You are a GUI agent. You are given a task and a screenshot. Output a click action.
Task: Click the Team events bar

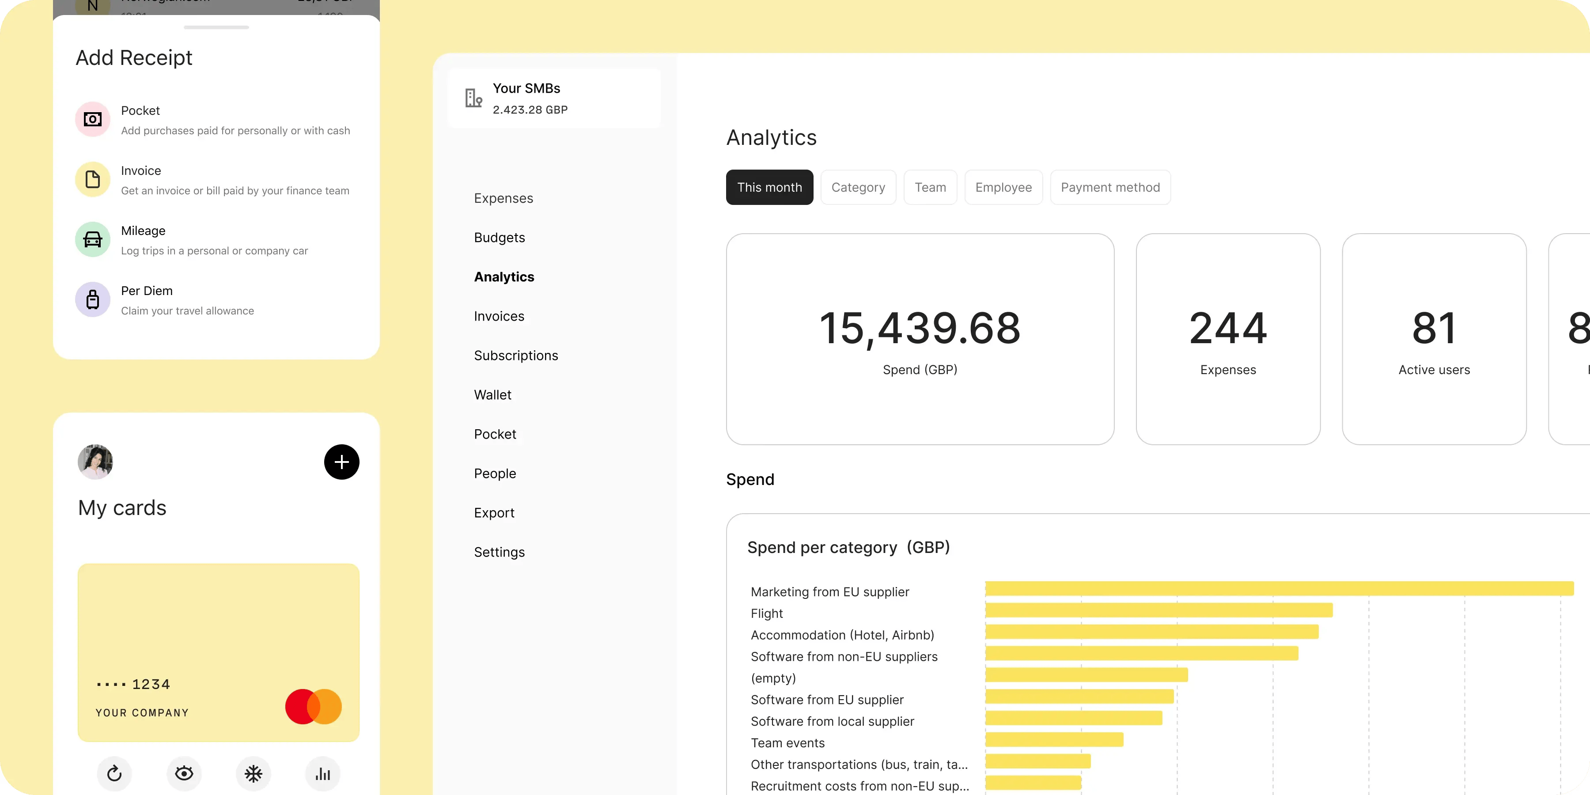click(x=1054, y=739)
